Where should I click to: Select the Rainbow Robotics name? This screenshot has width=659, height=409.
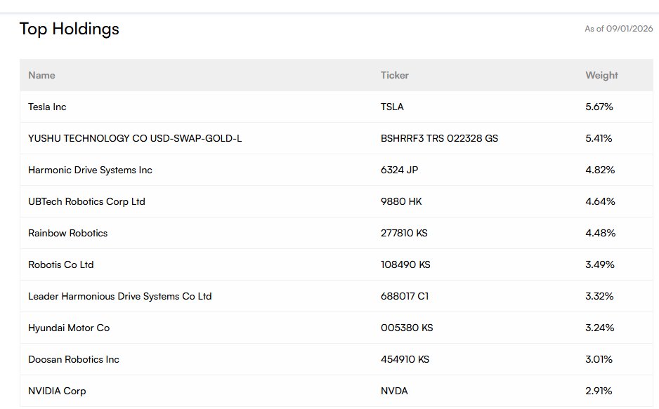(x=67, y=233)
